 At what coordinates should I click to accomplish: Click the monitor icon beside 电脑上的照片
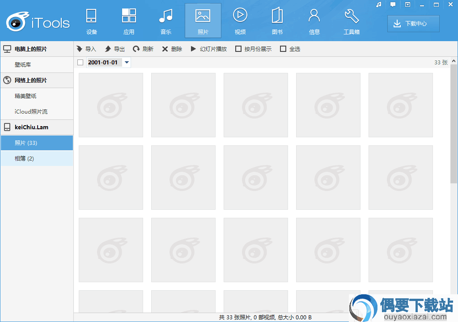(7, 49)
